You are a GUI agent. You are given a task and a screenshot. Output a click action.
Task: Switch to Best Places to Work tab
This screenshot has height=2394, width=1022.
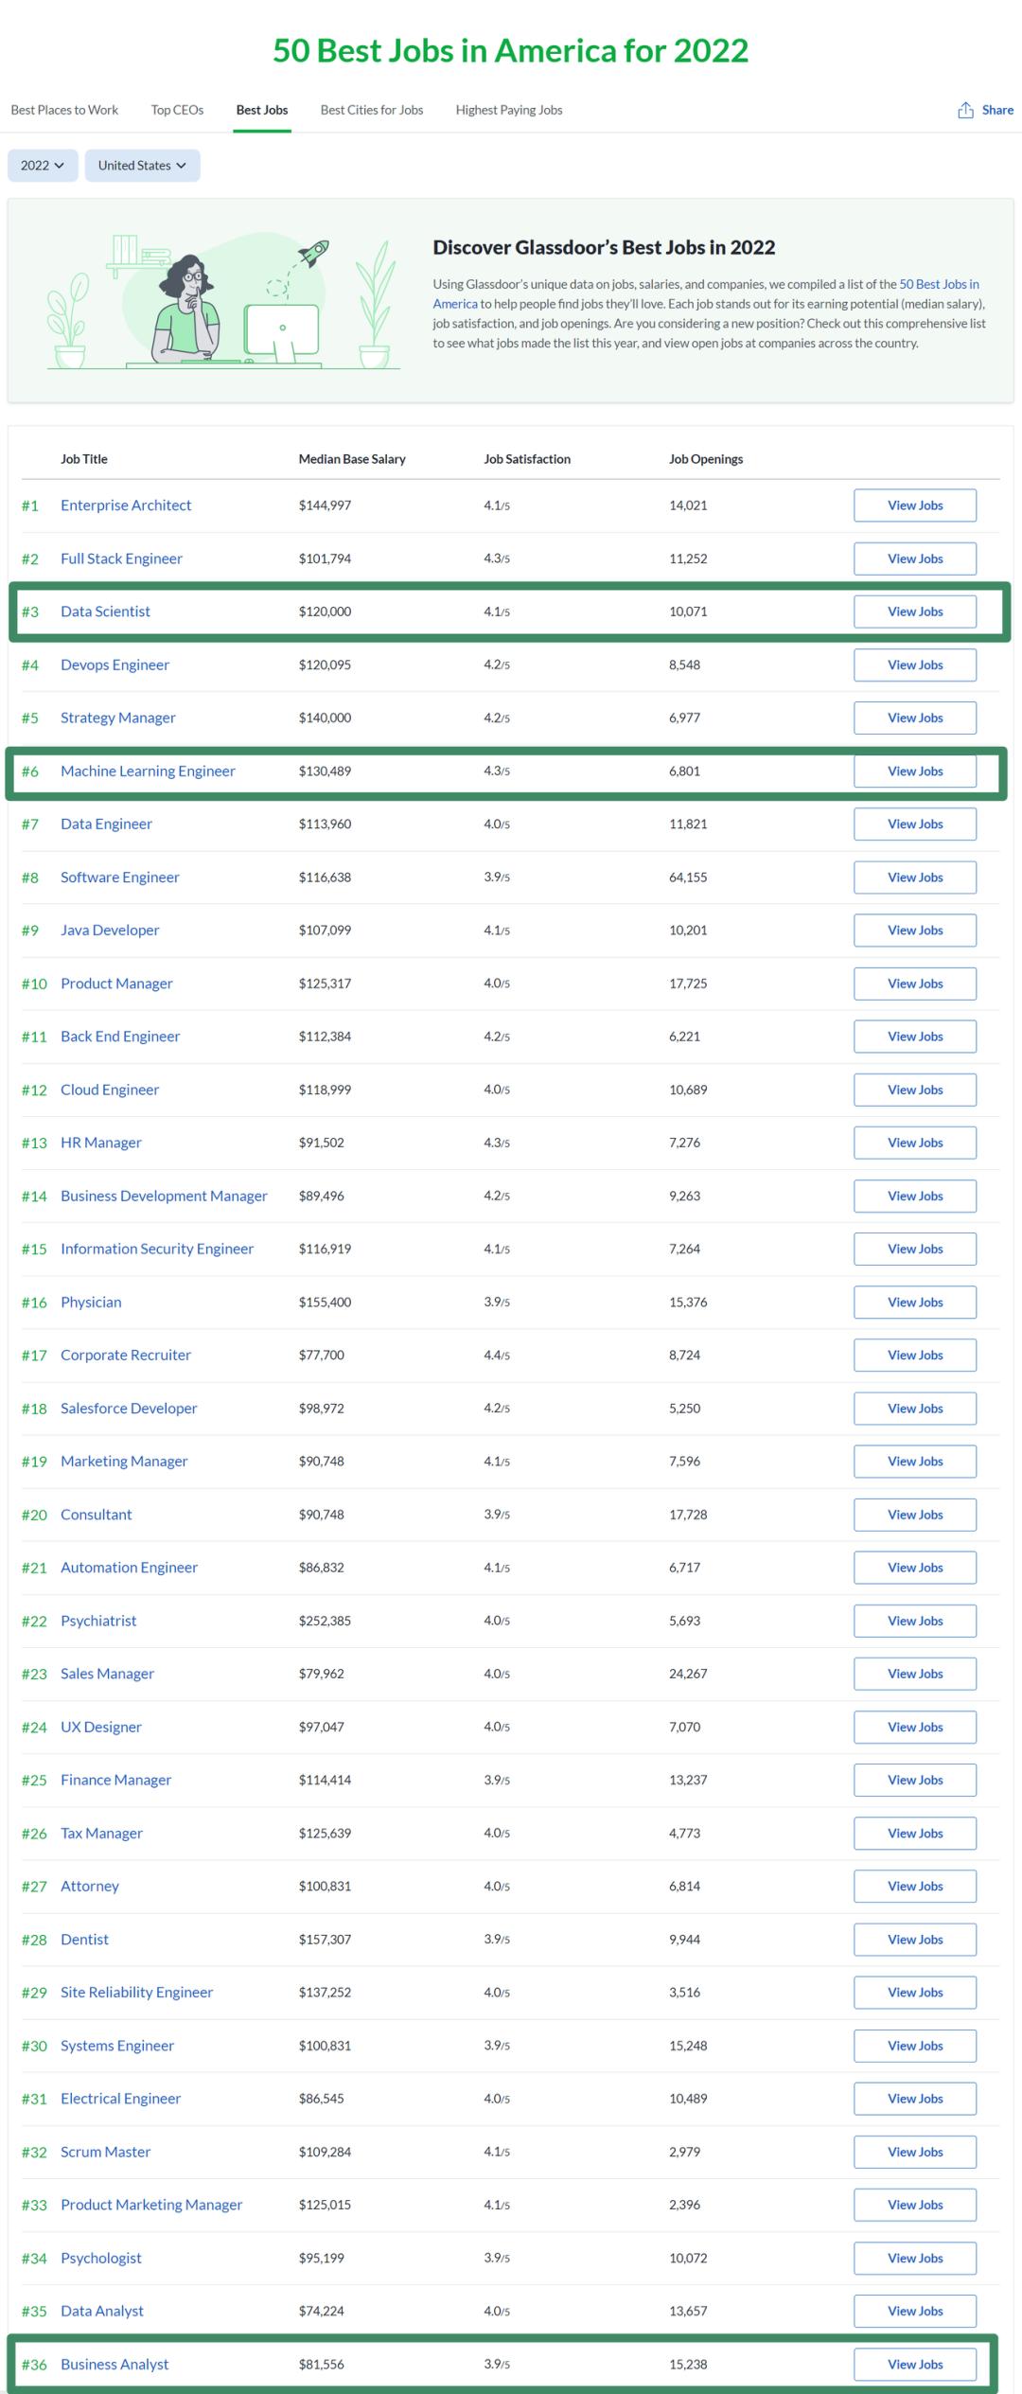pyautogui.click(x=64, y=111)
